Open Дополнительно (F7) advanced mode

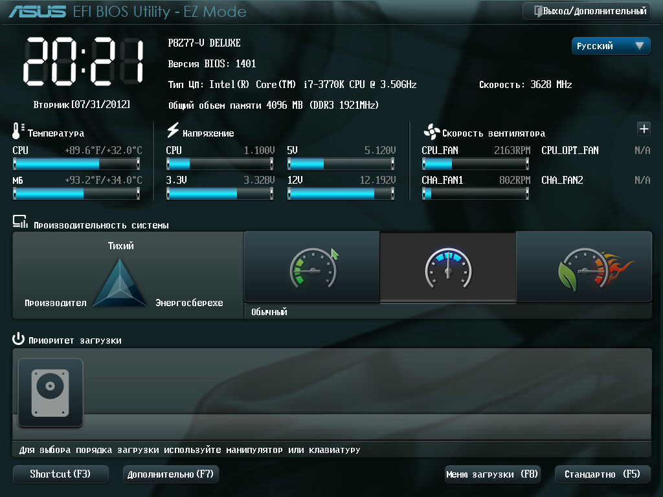pyautogui.click(x=170, y=474)
